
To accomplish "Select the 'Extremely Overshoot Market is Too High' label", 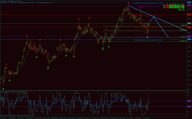I will tap(148, 3).
